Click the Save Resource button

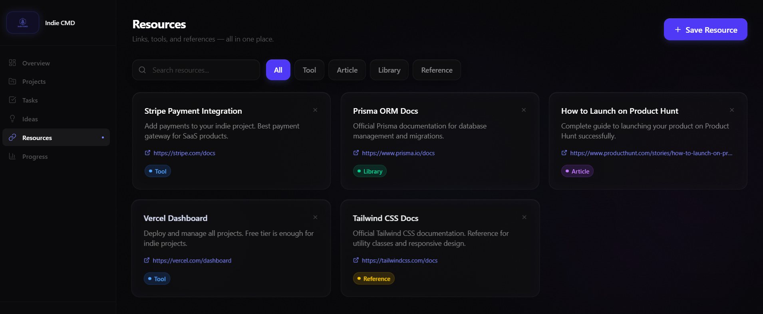[x=705, y=30]
